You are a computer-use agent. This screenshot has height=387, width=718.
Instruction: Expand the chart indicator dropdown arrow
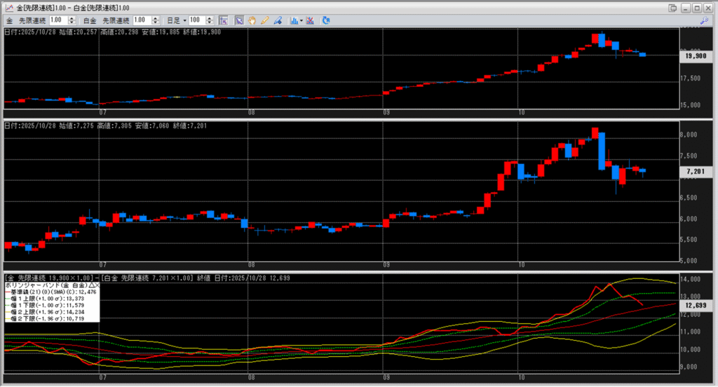tap(301, 20)
